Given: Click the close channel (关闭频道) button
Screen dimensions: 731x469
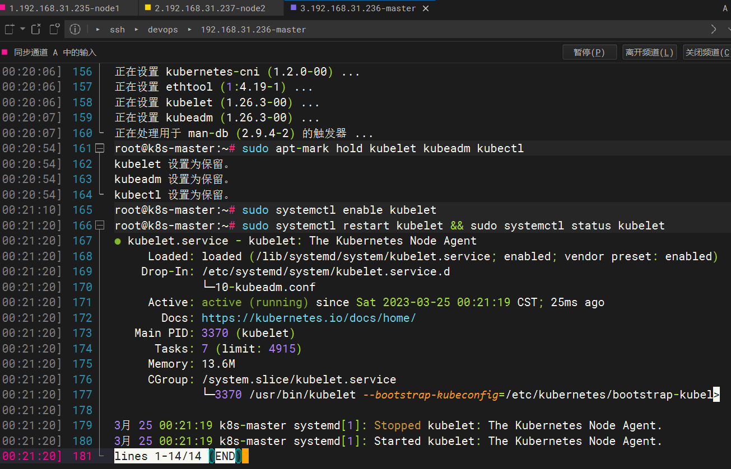Looking at the screenshot, I should (707, 52).
